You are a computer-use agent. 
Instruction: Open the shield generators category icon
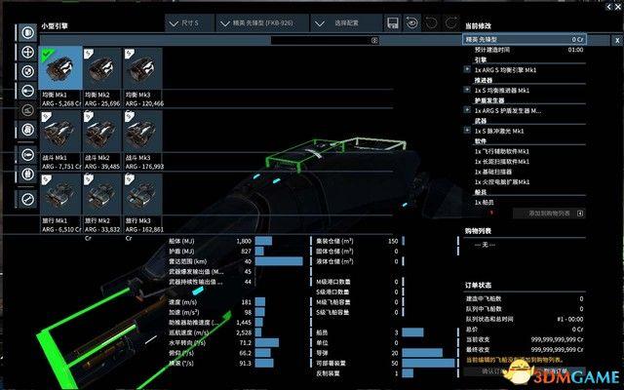(27, 71)
